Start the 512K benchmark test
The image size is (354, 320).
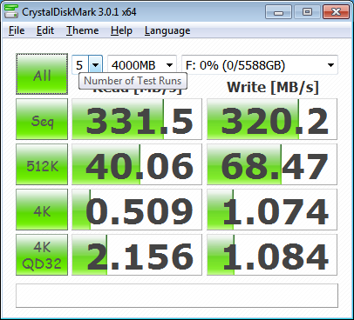point(42,164)
